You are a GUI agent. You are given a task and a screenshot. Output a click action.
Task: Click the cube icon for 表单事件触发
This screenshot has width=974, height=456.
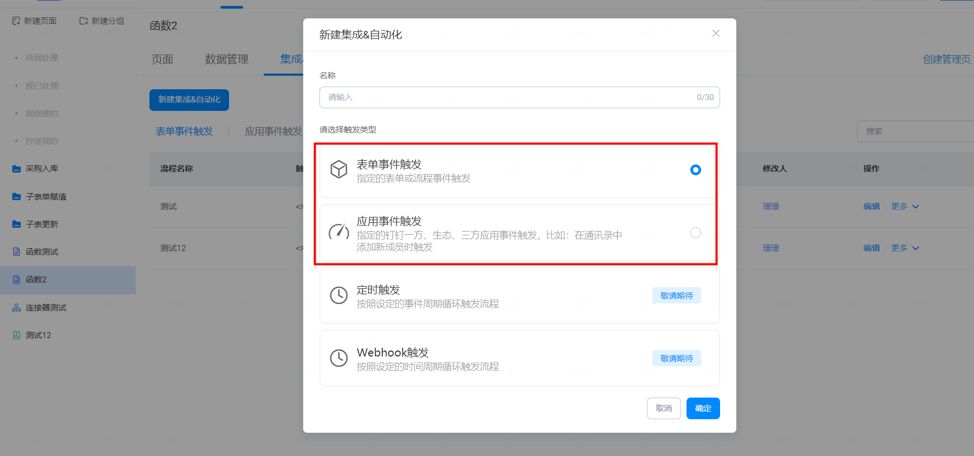(339, 170)
